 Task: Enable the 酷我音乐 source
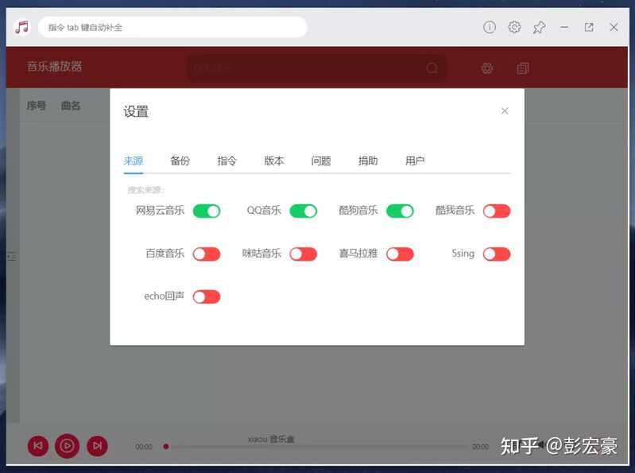coord(497,211)
